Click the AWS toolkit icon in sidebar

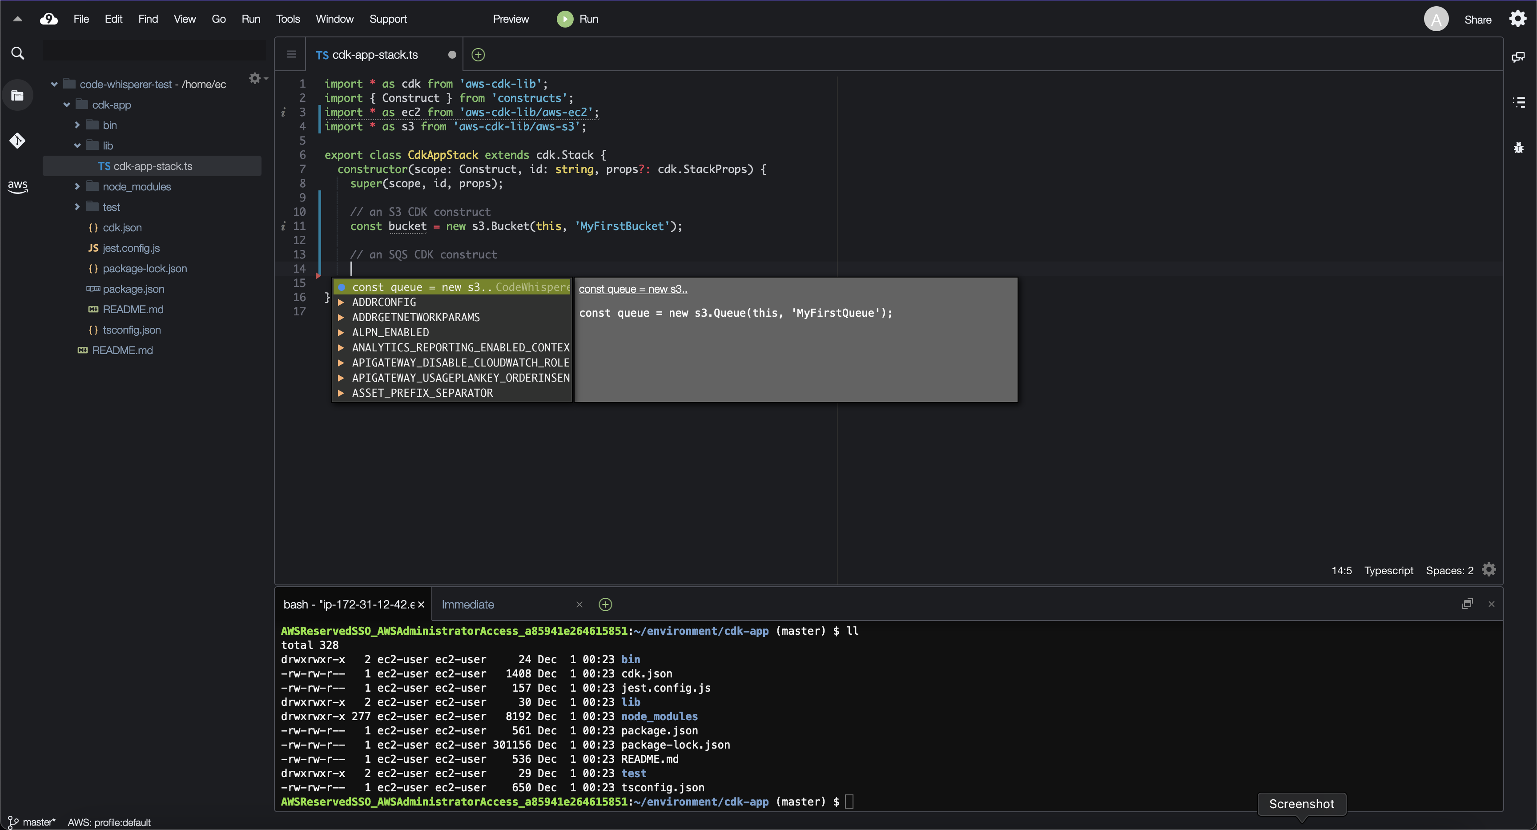pos(17,186)
